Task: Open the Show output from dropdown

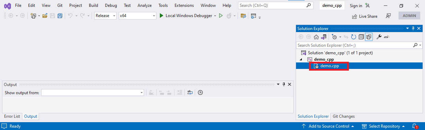Action: (x=92, y=92)
